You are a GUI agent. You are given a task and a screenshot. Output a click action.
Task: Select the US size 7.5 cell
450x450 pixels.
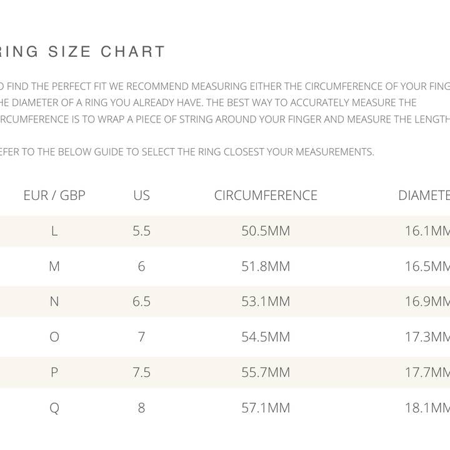click(142, 372)
